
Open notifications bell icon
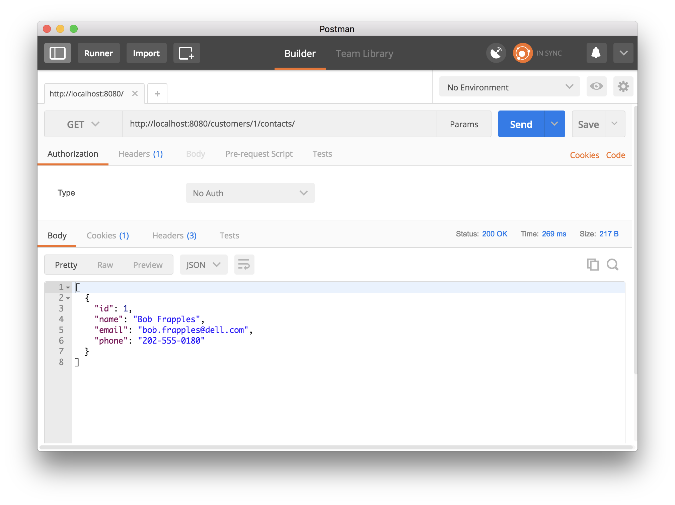coord(596,53)
